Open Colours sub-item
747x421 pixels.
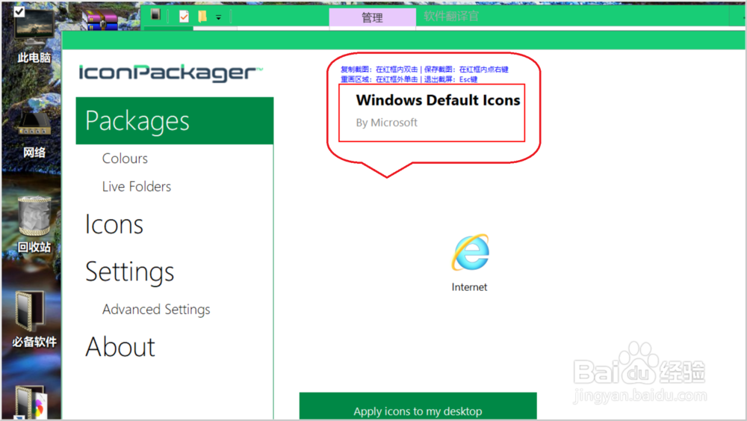pos(125,159)
